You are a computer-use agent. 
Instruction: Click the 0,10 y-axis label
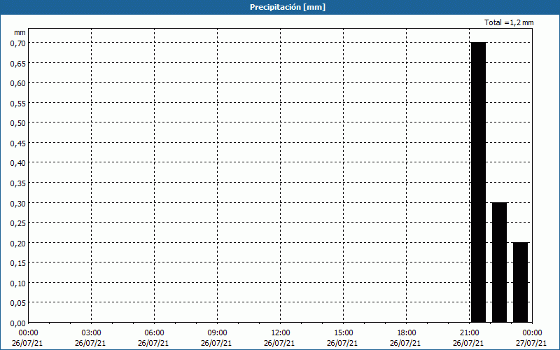click(x=18, y=283)
